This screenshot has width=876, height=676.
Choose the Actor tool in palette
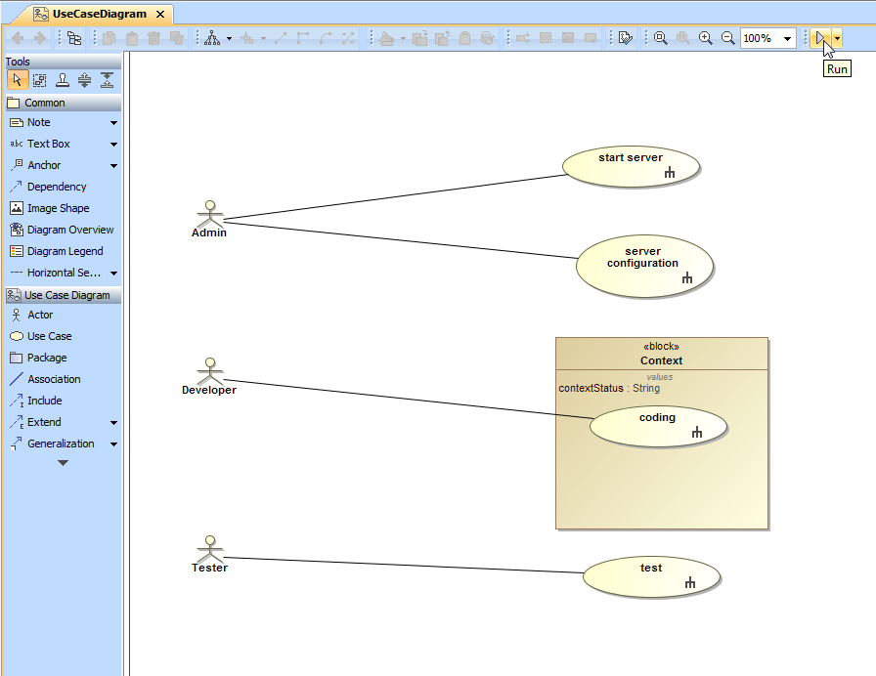tap(39, 315)
